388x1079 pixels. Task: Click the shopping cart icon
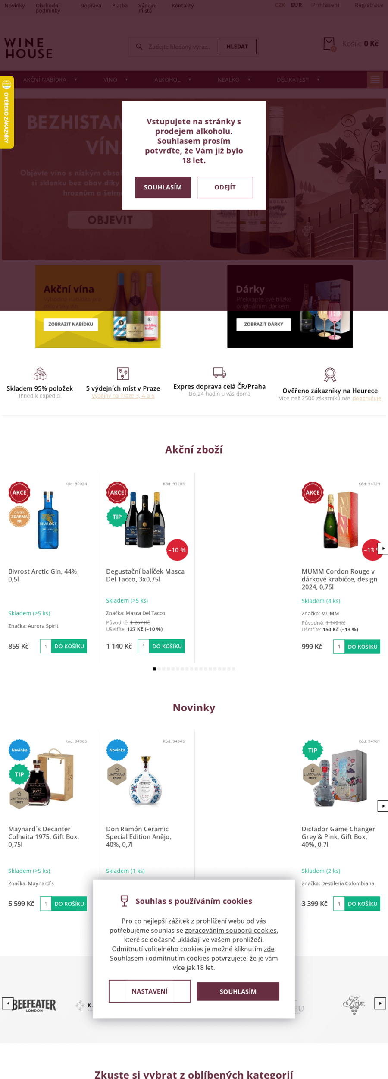tap(329, 44)
